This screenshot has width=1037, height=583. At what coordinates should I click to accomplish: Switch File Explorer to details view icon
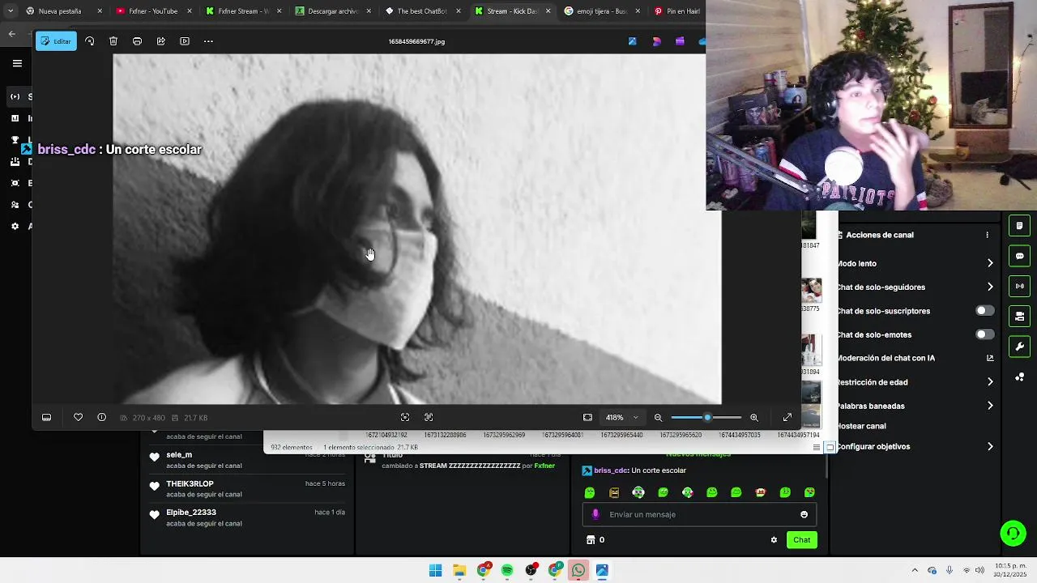pos(817,447)
